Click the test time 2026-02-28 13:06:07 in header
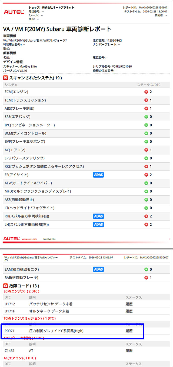The image size is (173, 367). 155,12
